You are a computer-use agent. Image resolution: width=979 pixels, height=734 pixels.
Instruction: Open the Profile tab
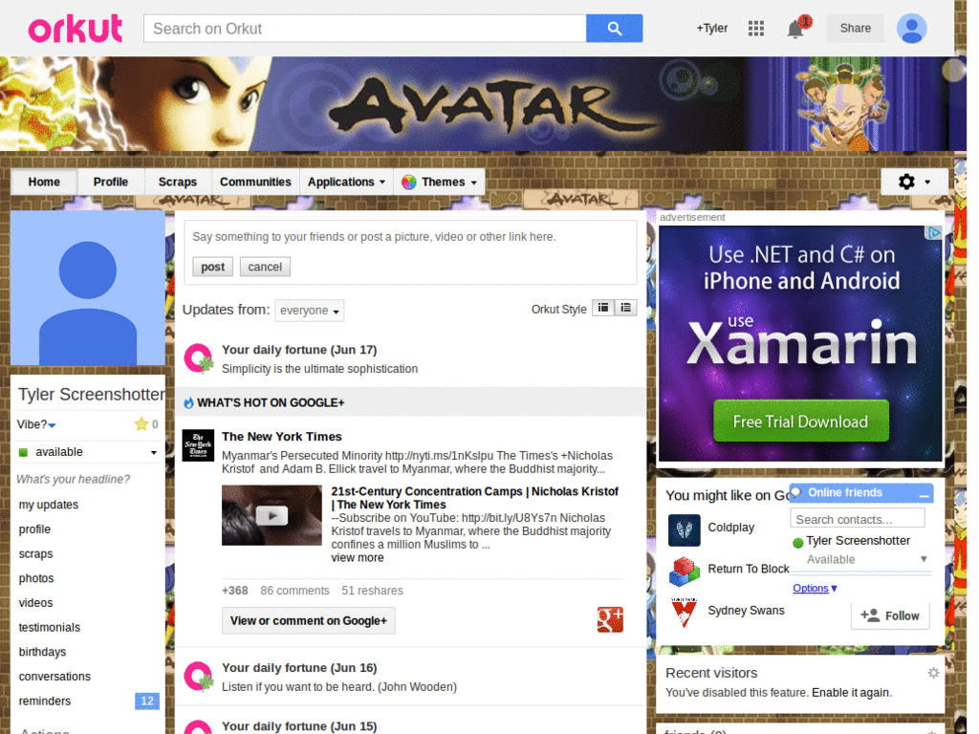point(111,183)
